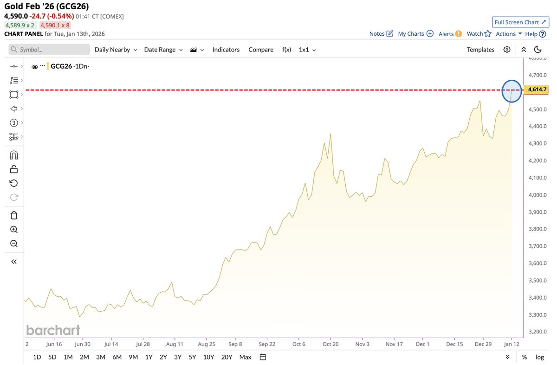Select the trend line drawing tool
Screen dimensions: 557x365
pos(13,66)
